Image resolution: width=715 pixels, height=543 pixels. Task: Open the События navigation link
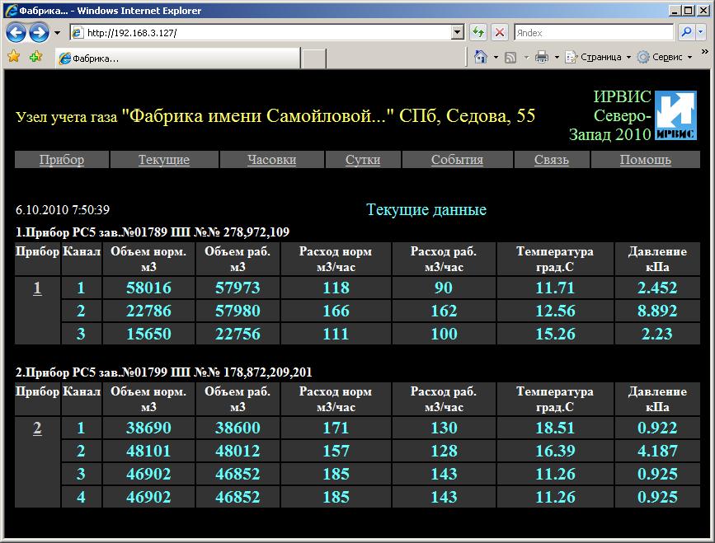point(457,160)
